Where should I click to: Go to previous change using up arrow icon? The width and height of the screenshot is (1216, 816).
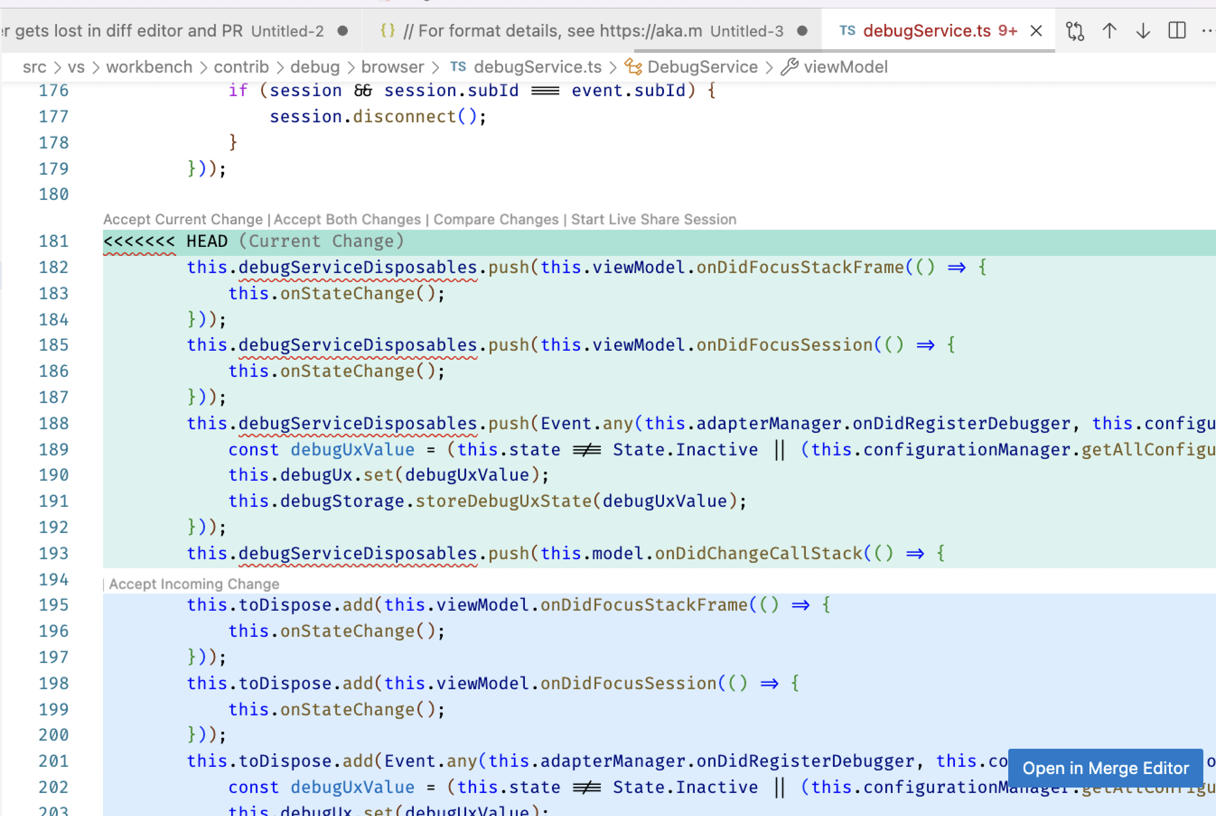click(x=1109, y=31)
